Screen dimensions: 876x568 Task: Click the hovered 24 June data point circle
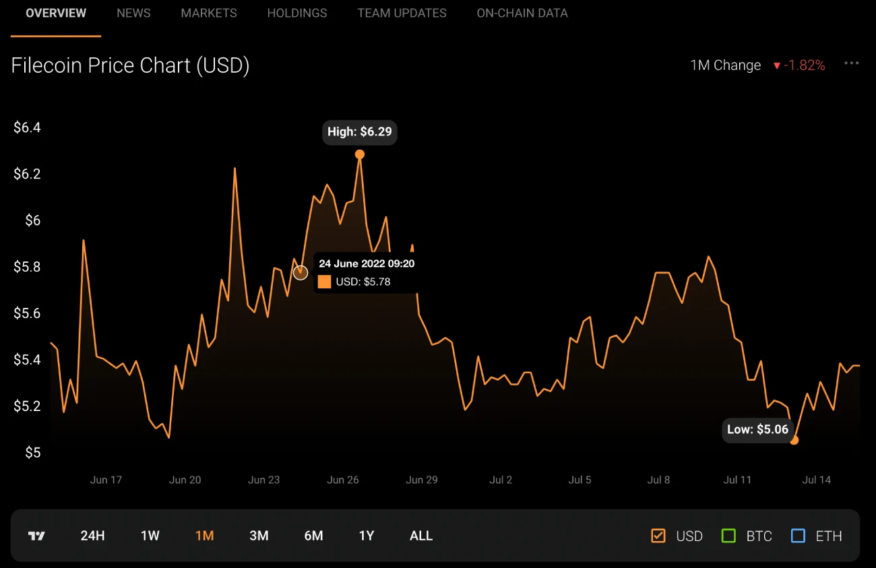coord(301,273)
